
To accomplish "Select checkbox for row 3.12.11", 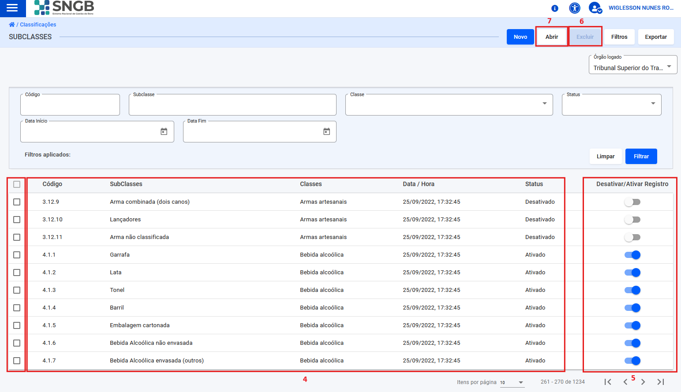I will [x=17, y=237].
